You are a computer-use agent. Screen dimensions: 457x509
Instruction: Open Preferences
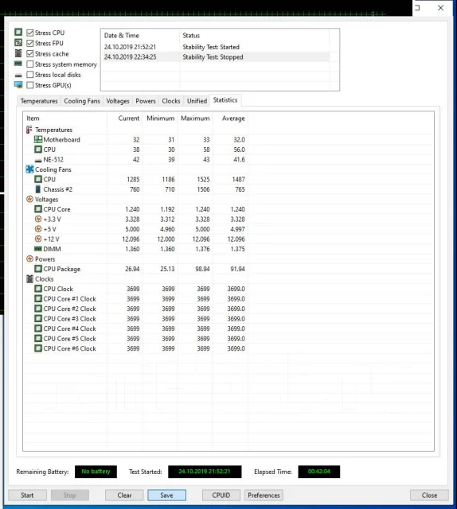[264, 495]
